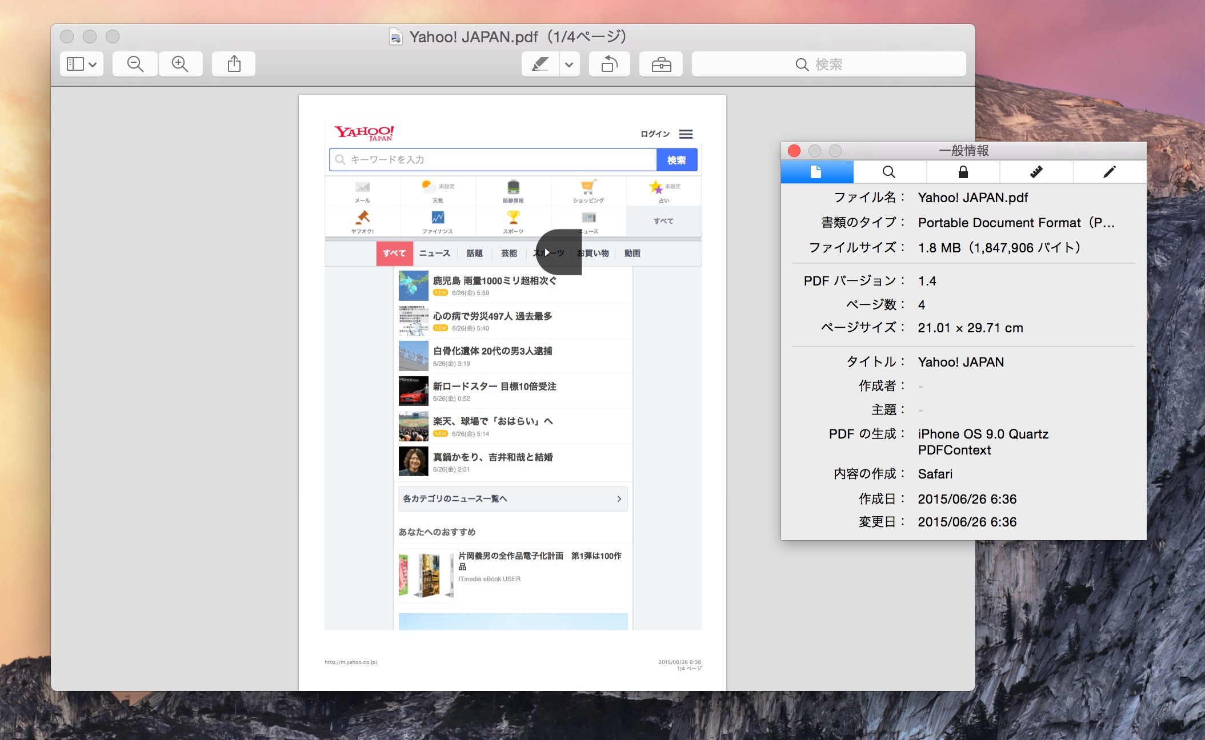Click the PDF version value 1.4
The image size is (1205, 740).
[927, 281]
